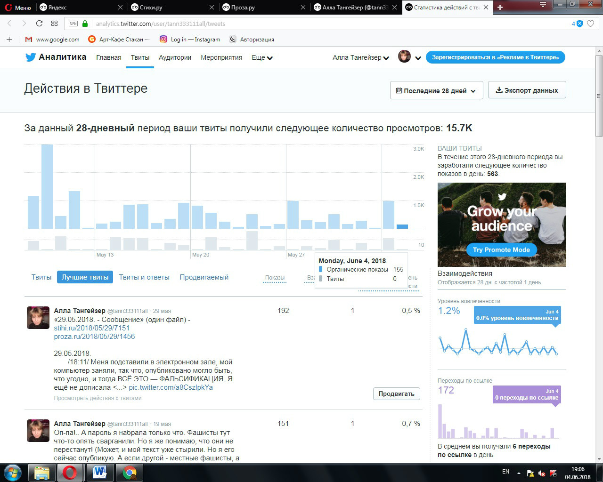
Task: Open File Explorer from the taskbar
Action: point(41,473)
